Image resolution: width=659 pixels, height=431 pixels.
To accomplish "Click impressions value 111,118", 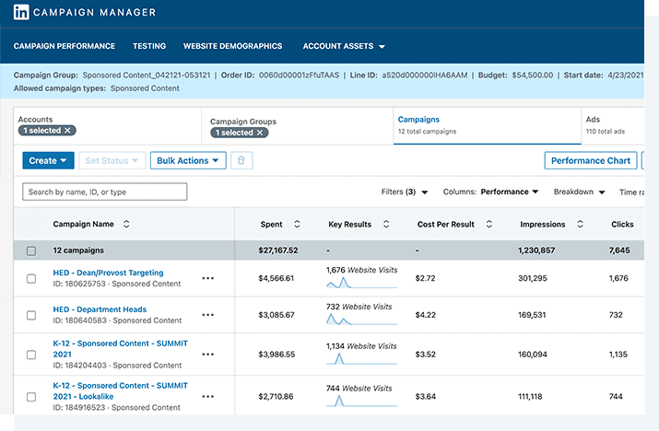I will [530, 396].
